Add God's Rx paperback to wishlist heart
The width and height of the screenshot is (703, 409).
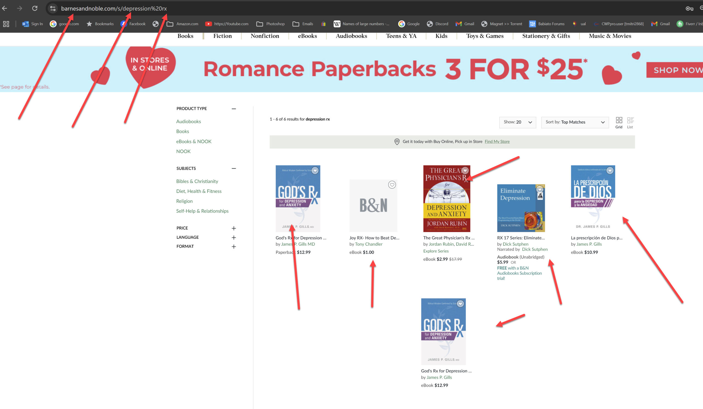point(315,171)
